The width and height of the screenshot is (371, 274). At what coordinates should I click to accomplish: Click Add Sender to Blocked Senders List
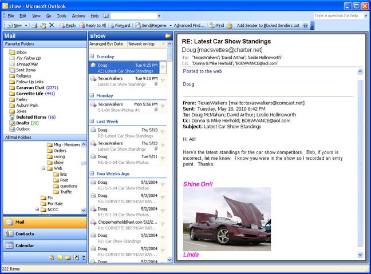pyautogui.click(x=268, y=26)
